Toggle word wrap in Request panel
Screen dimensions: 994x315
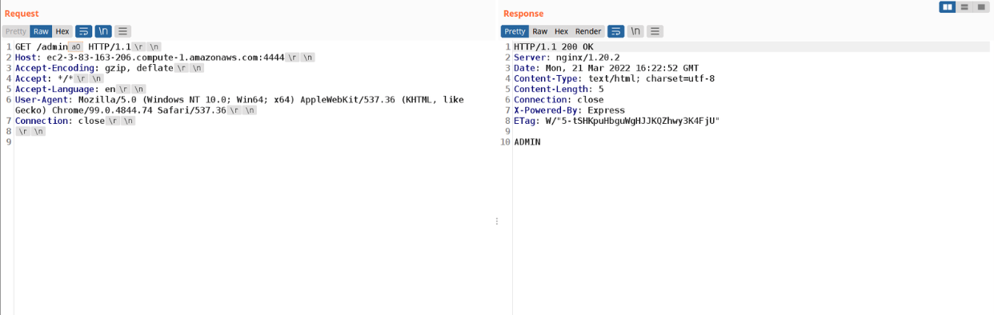tap(84, 31)
